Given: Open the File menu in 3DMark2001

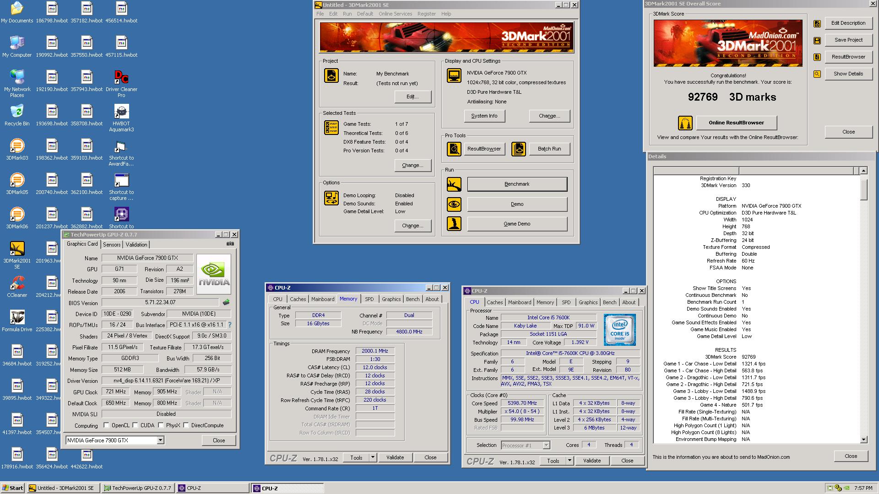Looking at the screenshot, I should (x=320, y=14).
